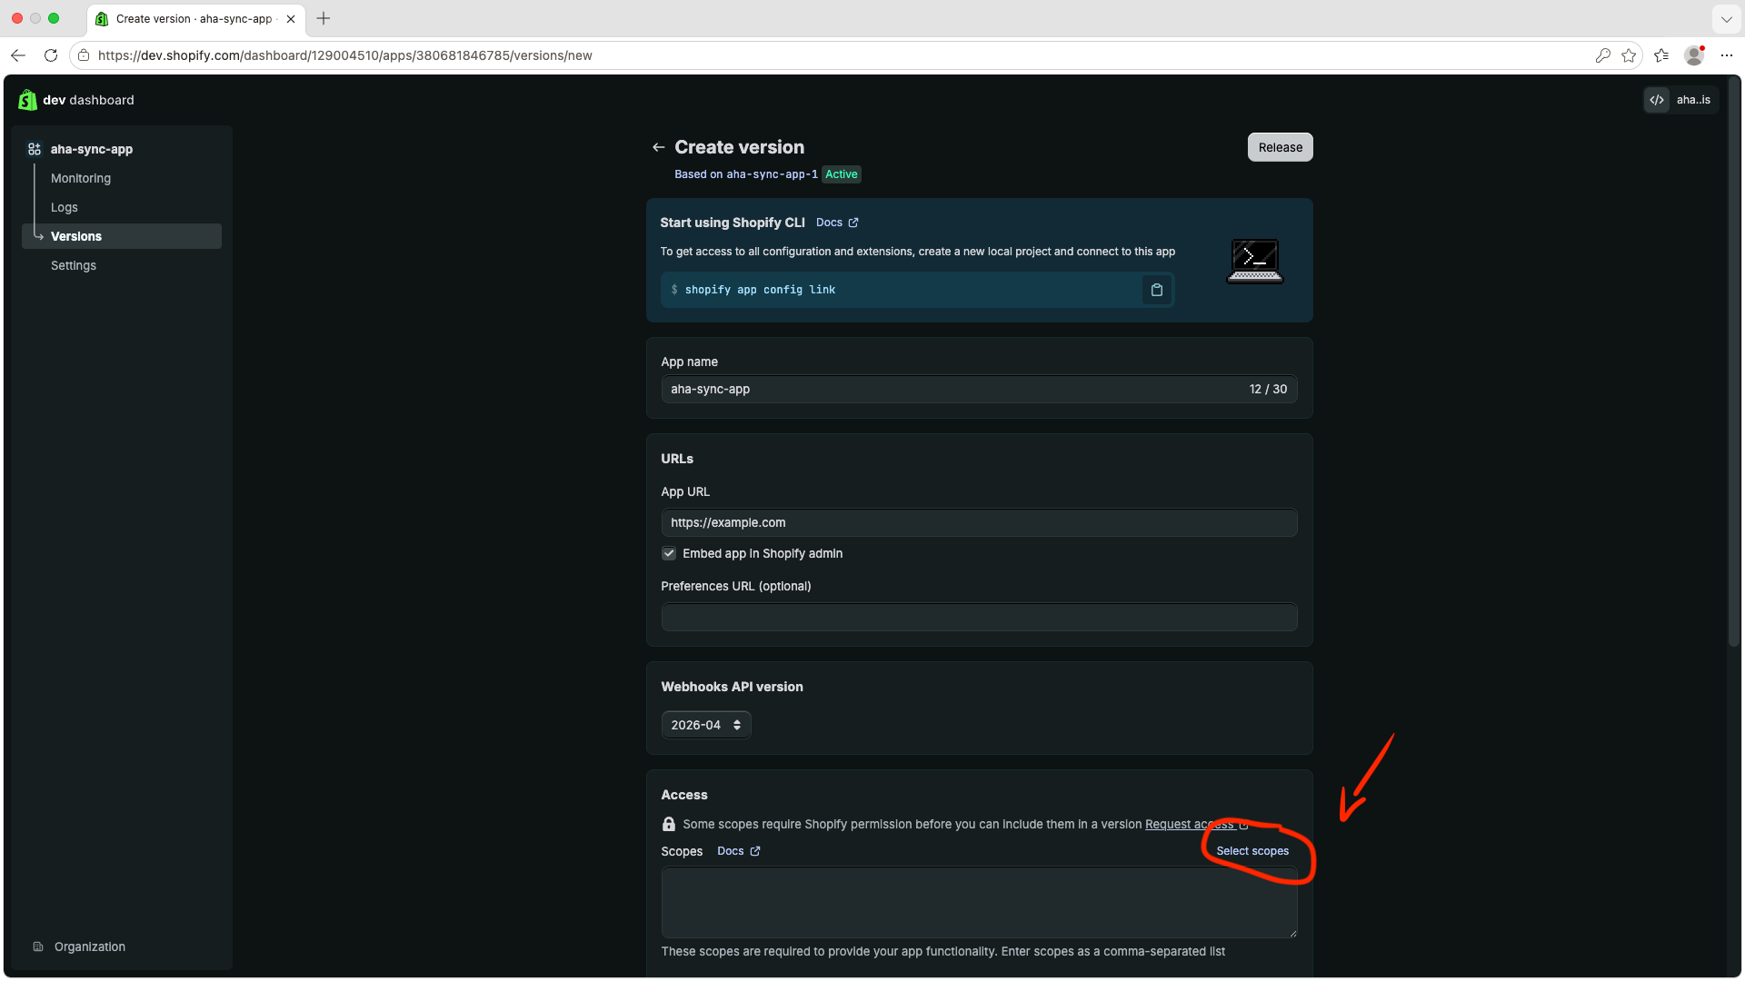The width and height of the screenshot is (1745, 981).
Task: Click the aha-sync-app grid icon in sidebar
Action: [35, 149]
